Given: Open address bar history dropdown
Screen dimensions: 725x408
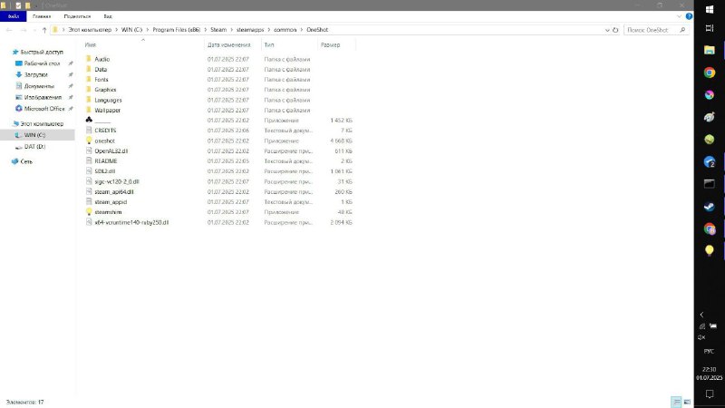Looking at the screenshot, I should (x=607, y=30).
